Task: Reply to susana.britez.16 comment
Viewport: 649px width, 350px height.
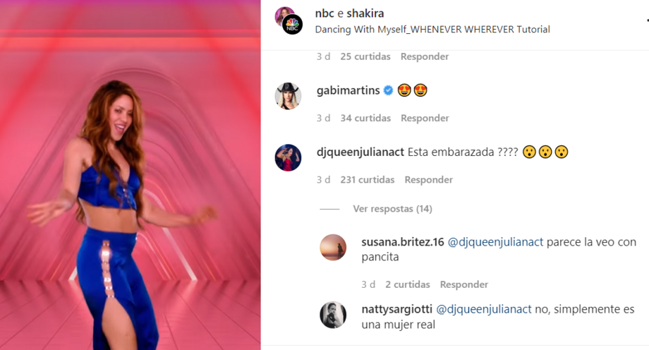Action: point(464,284)
